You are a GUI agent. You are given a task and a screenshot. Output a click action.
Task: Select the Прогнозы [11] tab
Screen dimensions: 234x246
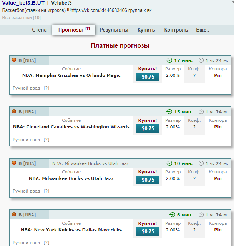(x=73, y=30)
